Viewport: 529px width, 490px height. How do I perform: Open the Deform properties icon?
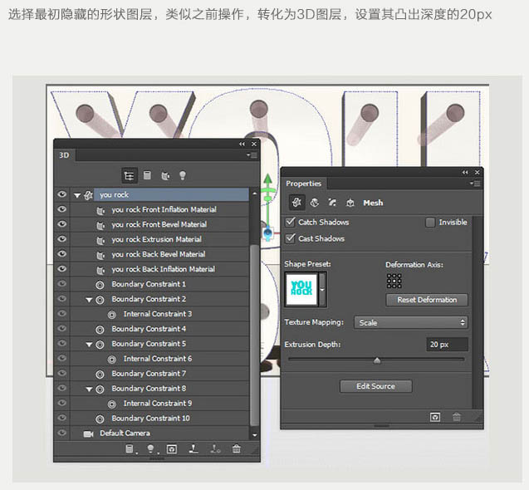click(315, 203)
